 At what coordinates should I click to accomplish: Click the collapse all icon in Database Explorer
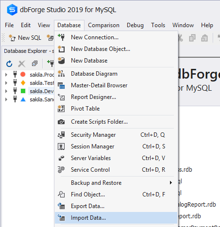pos(34,64)
